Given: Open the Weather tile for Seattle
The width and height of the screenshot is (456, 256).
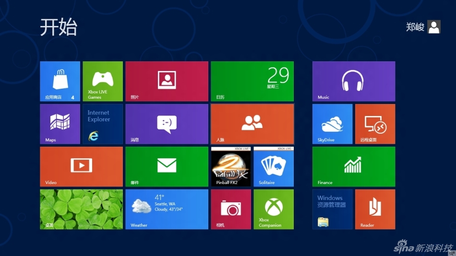Looking at the screenshot, I should click(x=167, y=209).
